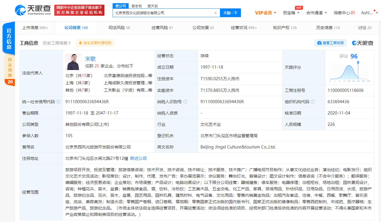Click the English name Beijing Jingxi Culture&tourism Co.,Ltd.
This screenshot has width=381, height=222.
tap(238, 147)
